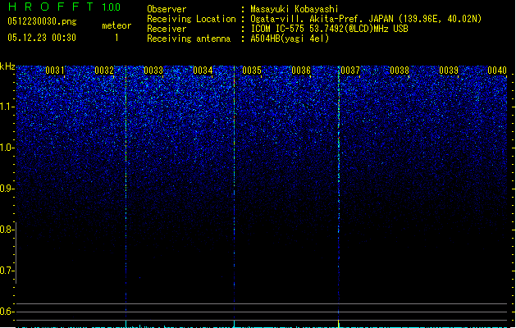The image size is (516, 328).
Task: Click the 0.8 kHz axis tick label
Action: [7, 230]
